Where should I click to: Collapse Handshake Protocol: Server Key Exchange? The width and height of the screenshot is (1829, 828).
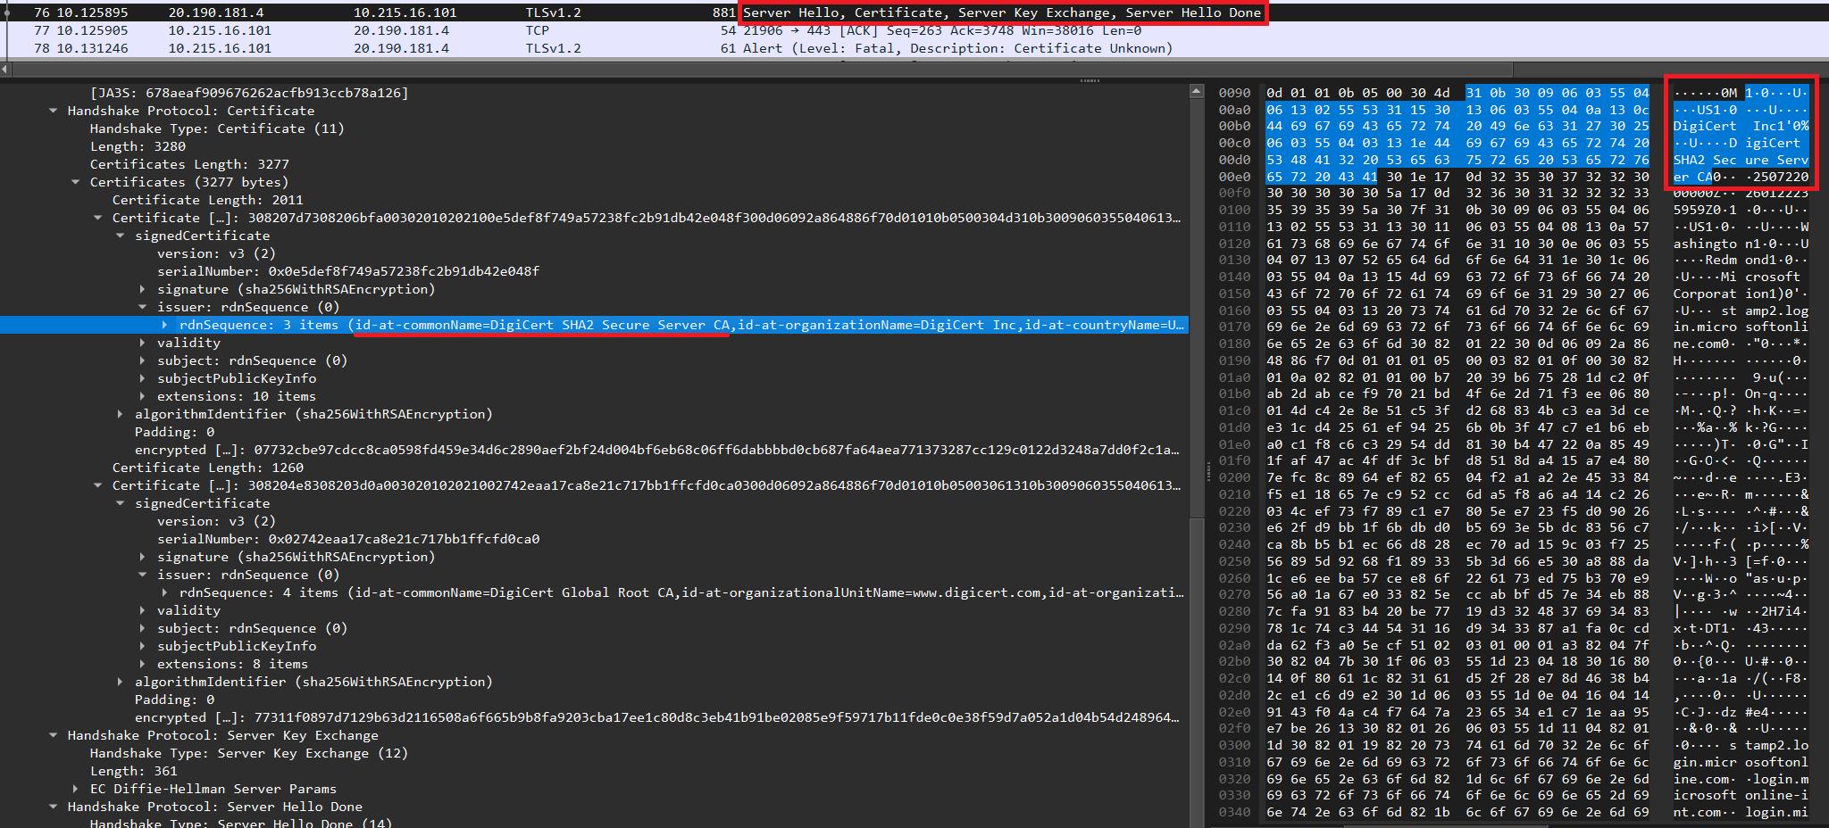(54, 735)
